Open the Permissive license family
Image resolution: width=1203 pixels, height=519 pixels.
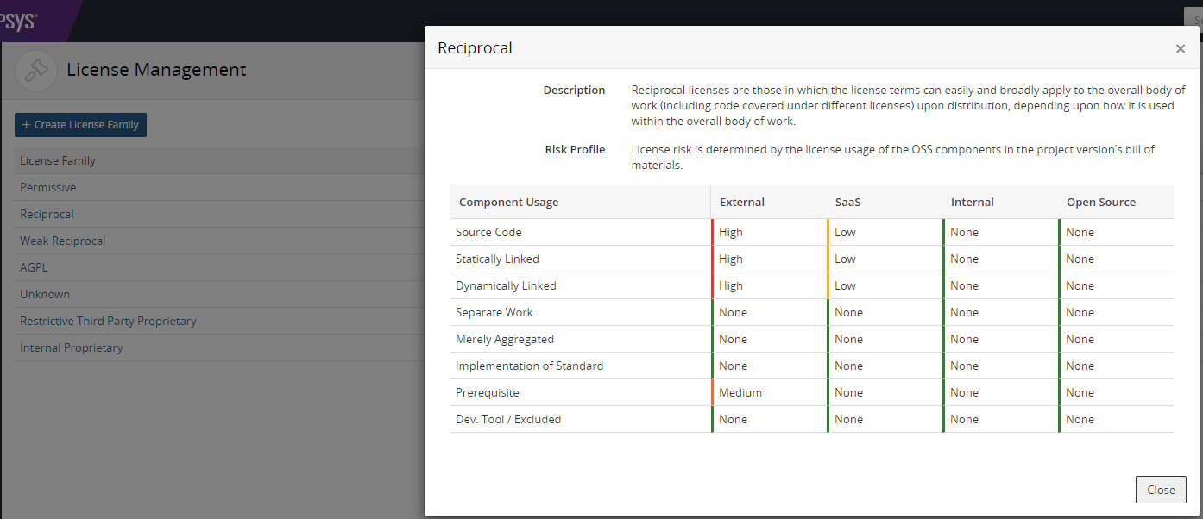point(48,187)
